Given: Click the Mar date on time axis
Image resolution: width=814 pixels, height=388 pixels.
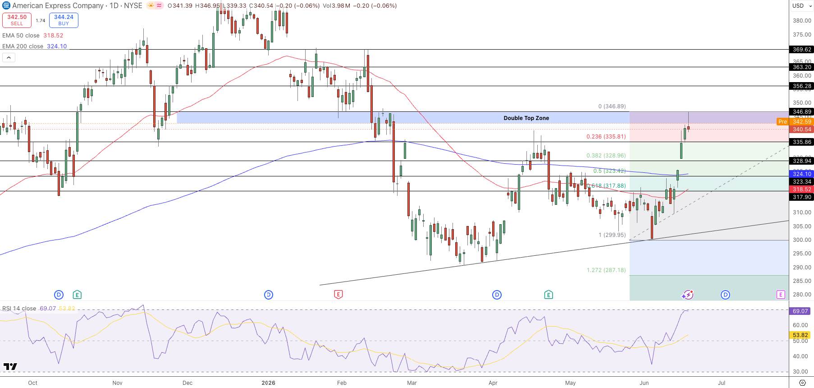Looking at the screenshot, I should click(x=412, y=383).
